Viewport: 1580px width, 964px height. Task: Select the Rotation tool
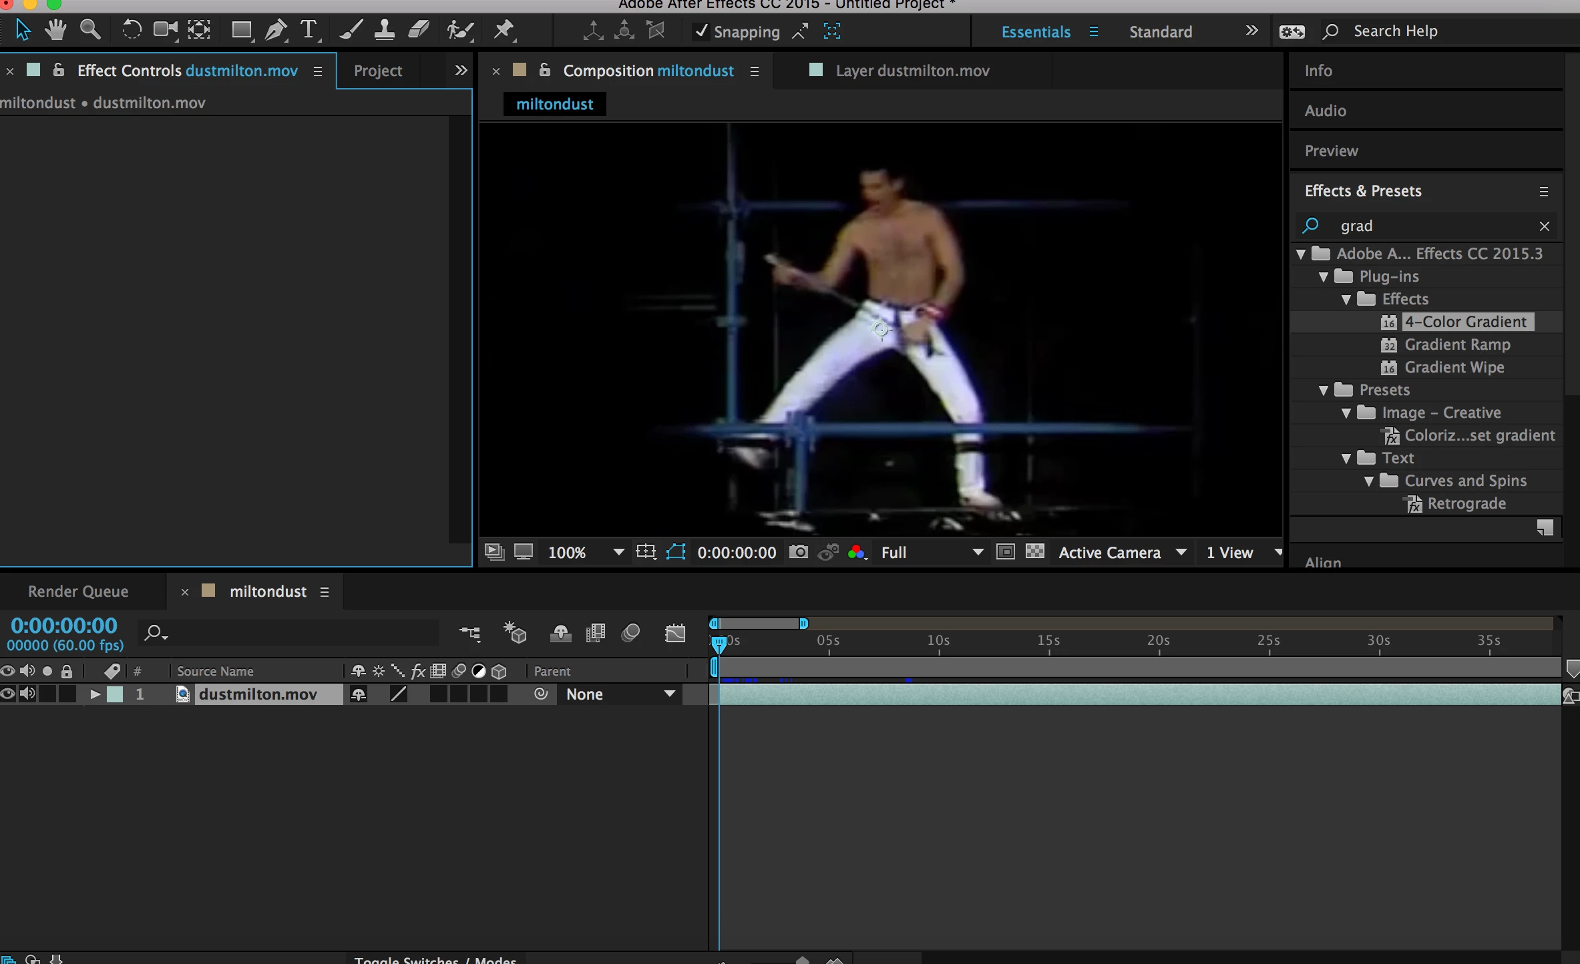pyautogui.click(x=132, y=30)
